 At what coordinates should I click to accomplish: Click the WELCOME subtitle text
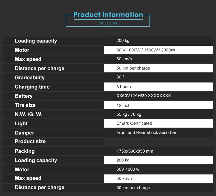click(x=108, y=23)
